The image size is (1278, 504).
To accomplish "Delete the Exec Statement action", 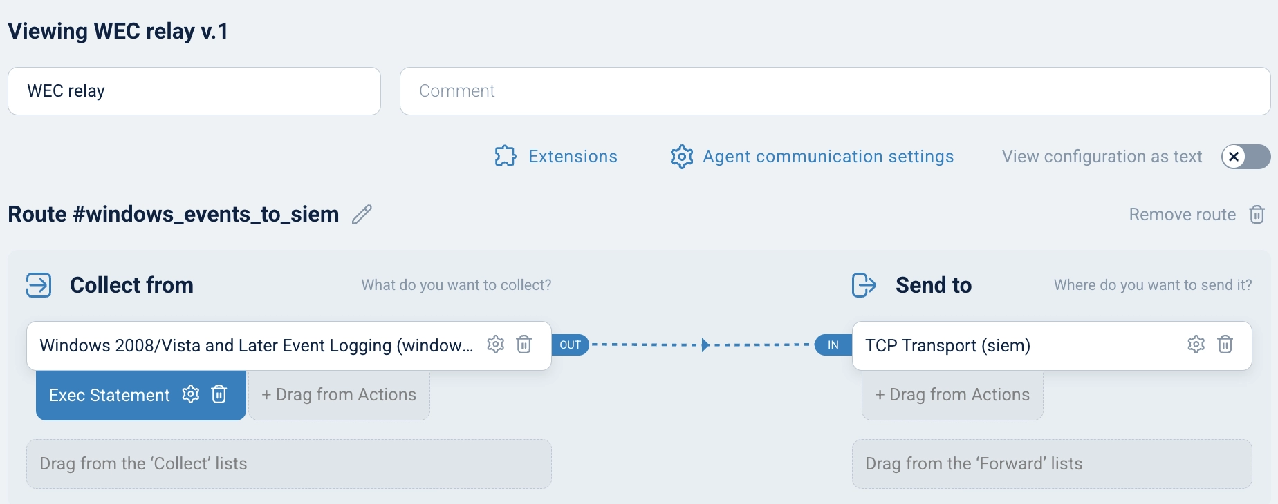I will 219,394.
